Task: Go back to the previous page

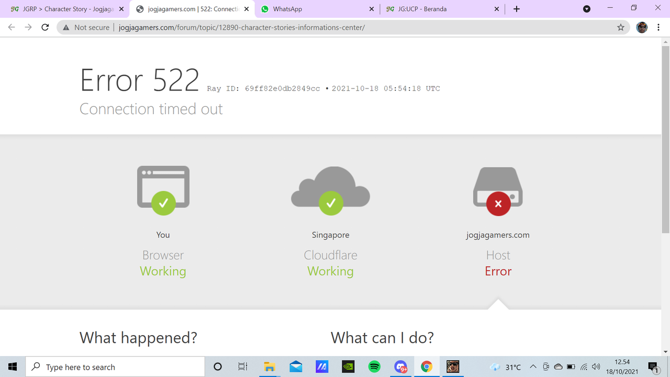Action: point(12,27)
